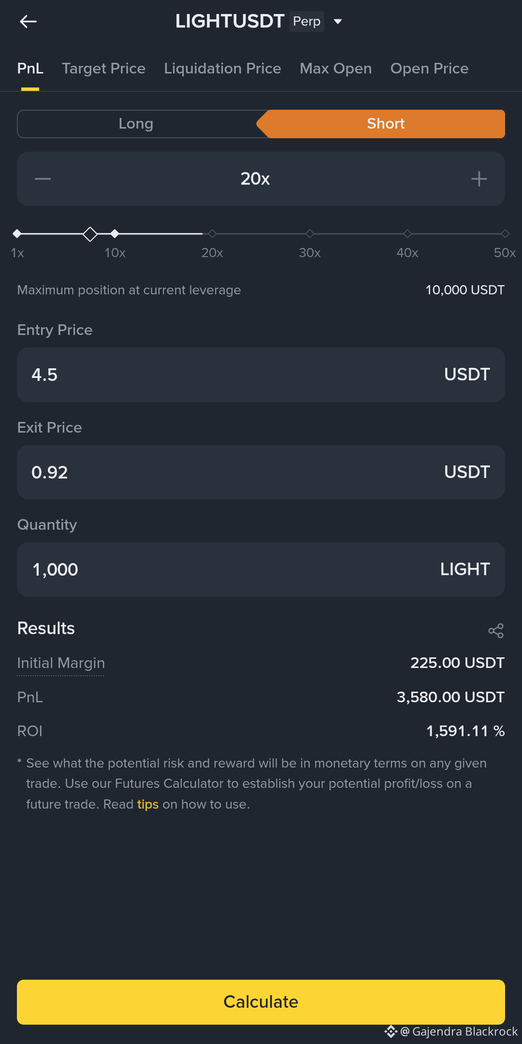Focus the Exit Price input field
Viewport: 522px width, 1044px height.
(x=232, y=472)
